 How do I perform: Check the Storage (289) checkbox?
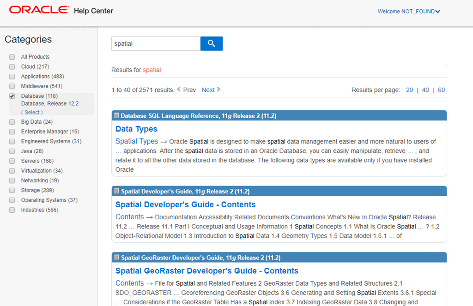point(12,190)
